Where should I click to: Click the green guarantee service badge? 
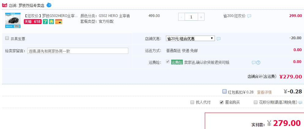point(51,22)
